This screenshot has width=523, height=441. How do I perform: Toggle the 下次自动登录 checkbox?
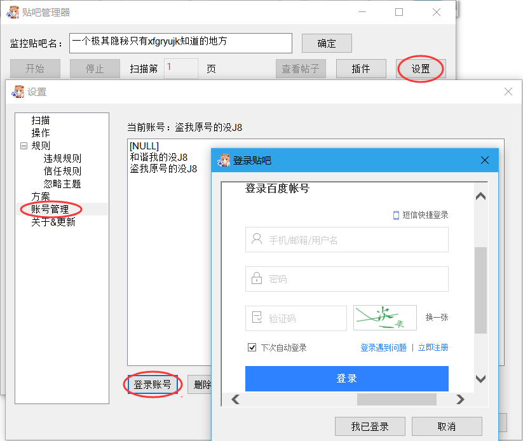[252, 348]
